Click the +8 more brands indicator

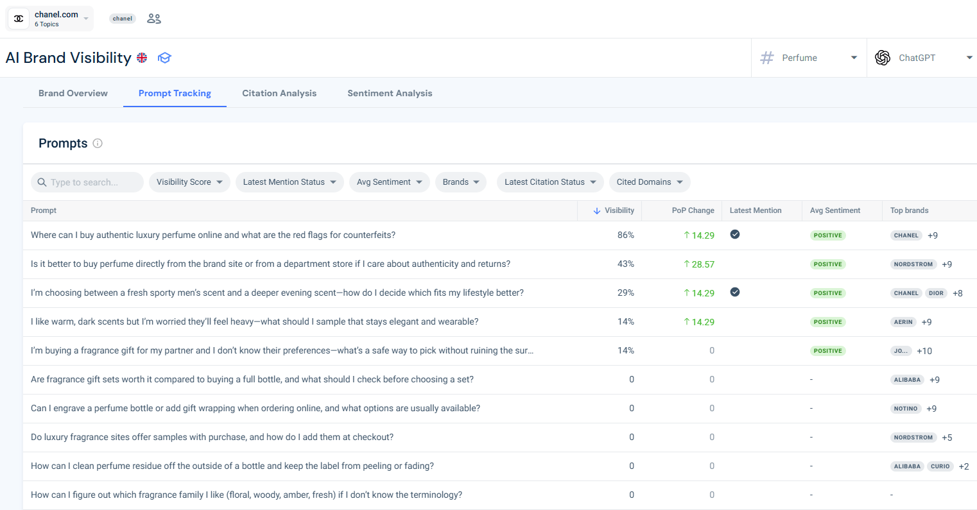pos(958,293)
